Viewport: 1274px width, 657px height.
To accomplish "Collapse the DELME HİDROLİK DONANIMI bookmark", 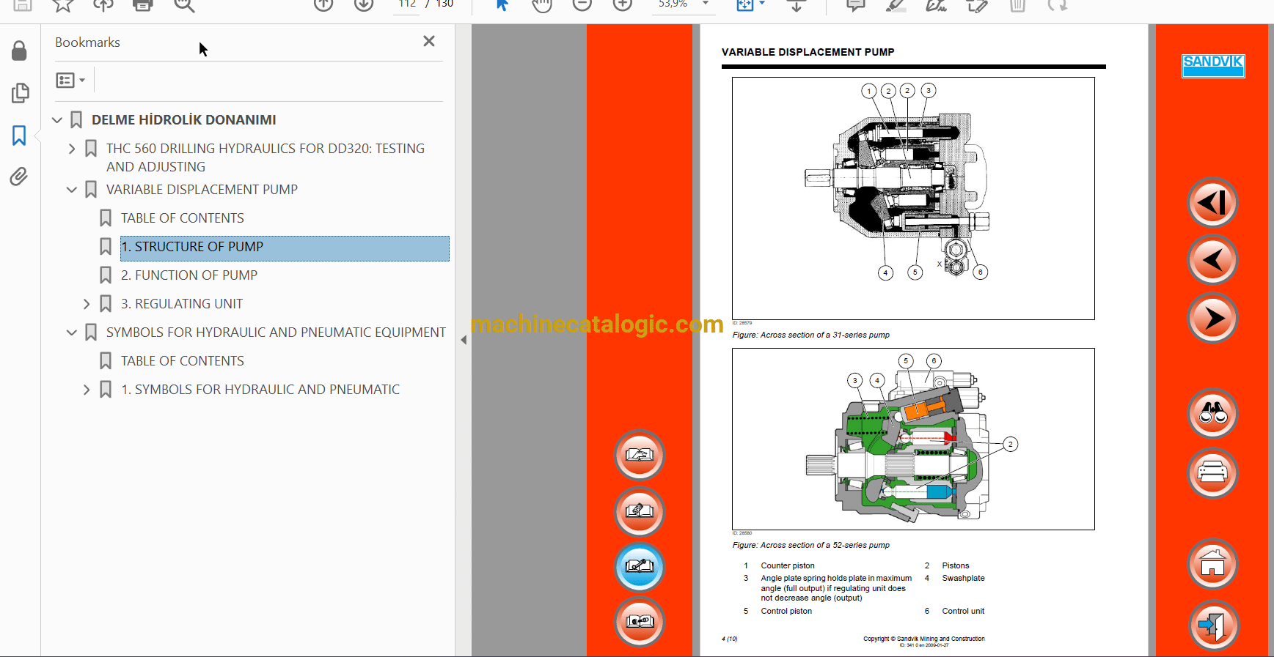I will (57, 120).
